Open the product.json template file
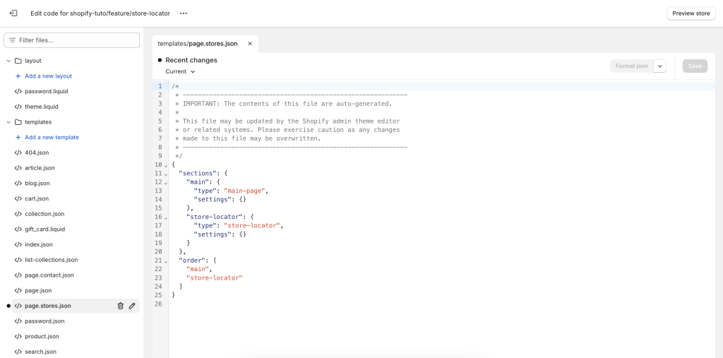The image size is (723, 358). pyautogui.click(x=42, y=336)
